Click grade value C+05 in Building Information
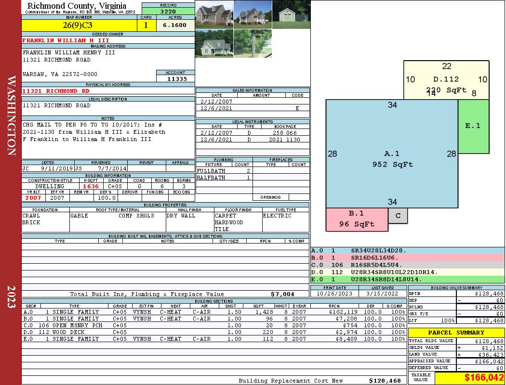The image size is (506, 385). [x=115, y=186]
